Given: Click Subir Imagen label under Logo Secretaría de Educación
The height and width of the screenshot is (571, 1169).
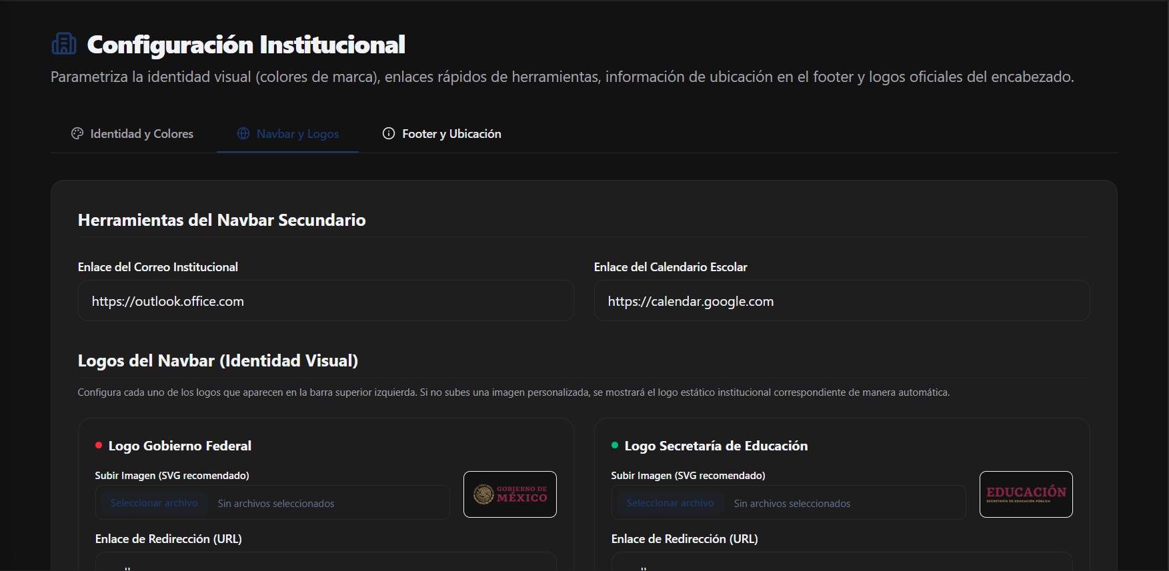Looking at the screenshot, I should pos(688,476).
